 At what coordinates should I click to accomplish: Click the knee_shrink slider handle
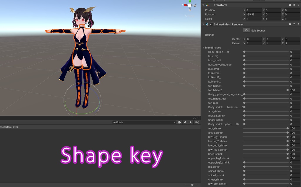[x=287, y=154]
